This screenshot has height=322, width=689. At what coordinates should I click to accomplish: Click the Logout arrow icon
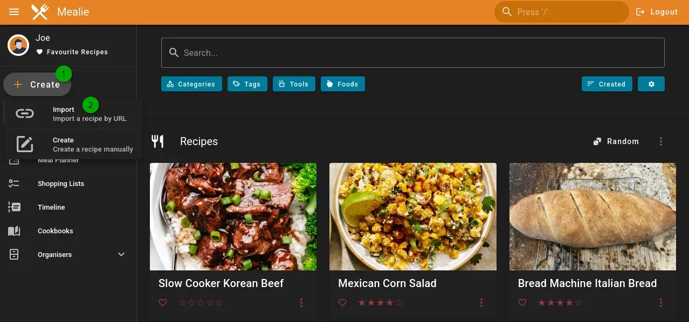640,12
